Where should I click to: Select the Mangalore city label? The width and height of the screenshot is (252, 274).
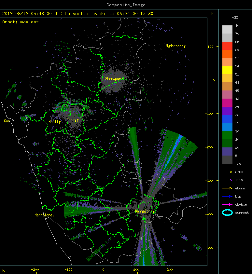click(44, 215)
